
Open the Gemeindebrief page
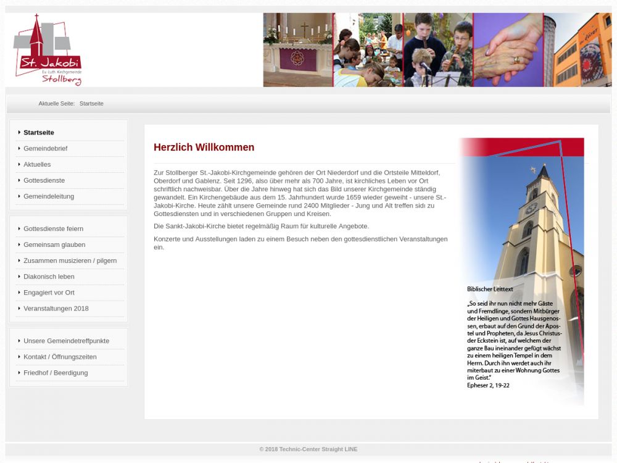(46, 149)
